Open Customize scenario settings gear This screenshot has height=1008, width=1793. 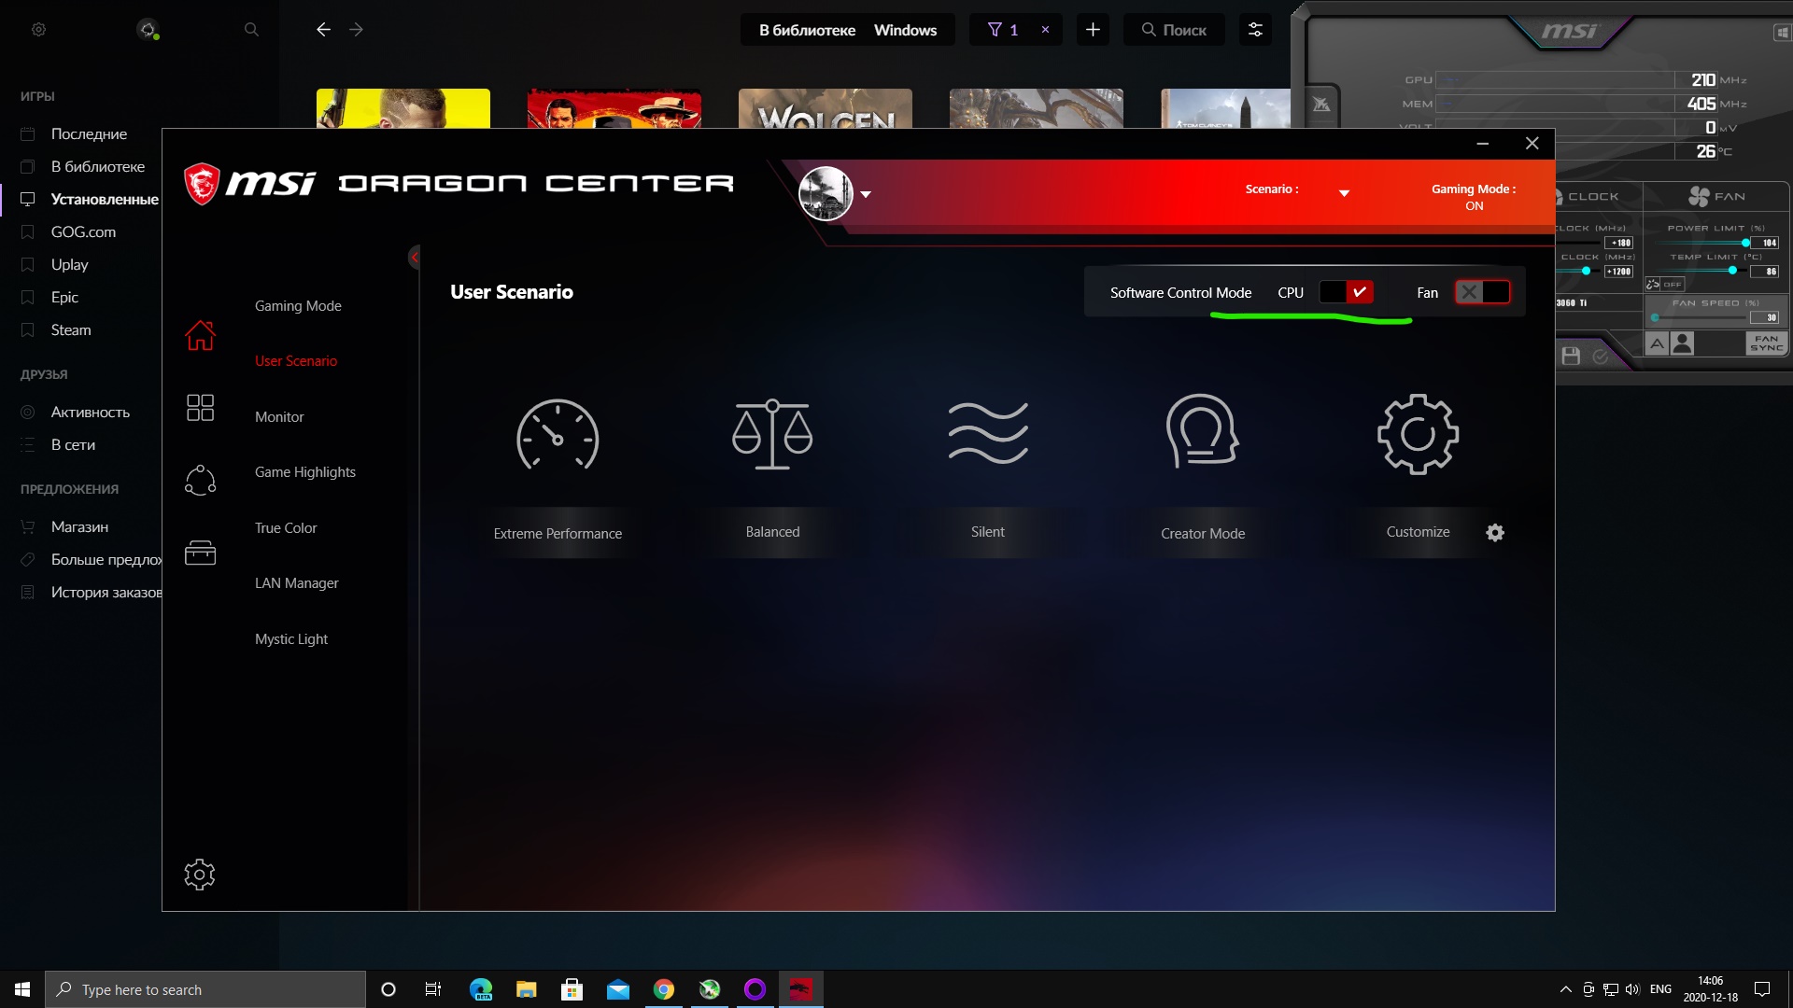[1495, 533]
